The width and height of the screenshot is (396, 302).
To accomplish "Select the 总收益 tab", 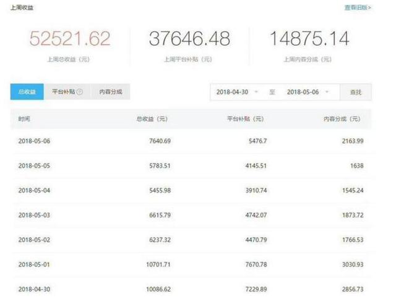I will tap(27, 92).
